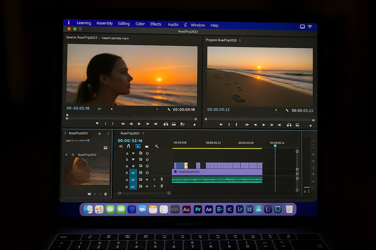Open the Program RoadTrip2023 panel menu
This screenshot has height=250, width=376.
click(240, 40)
